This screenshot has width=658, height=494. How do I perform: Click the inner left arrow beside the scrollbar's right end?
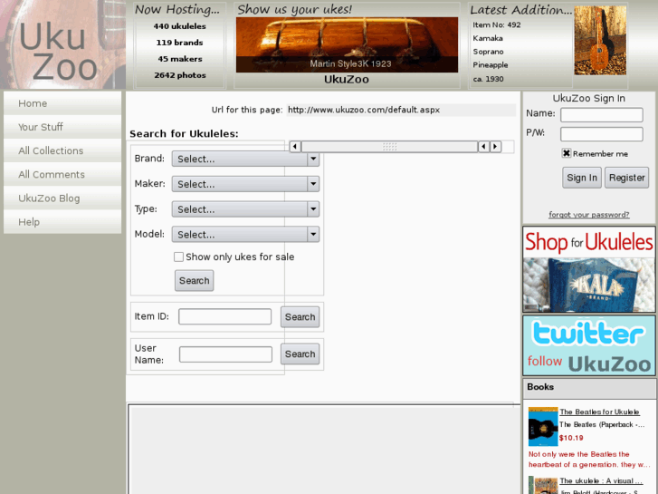484,146
